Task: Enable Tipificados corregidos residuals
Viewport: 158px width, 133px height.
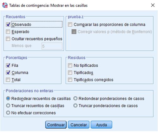Action: pyautogui.click(x=70, y=80)
